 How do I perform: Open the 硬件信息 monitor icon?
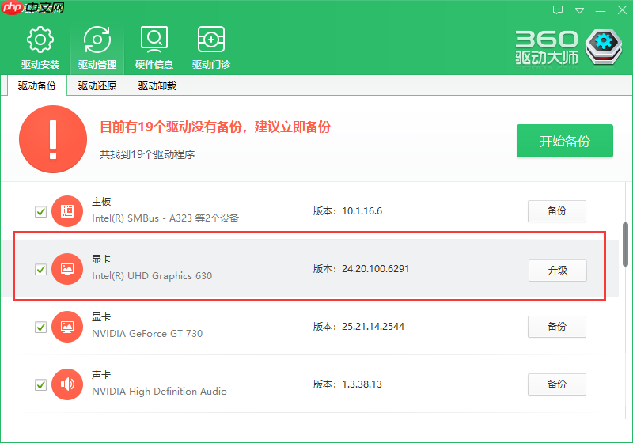[154, 40]
